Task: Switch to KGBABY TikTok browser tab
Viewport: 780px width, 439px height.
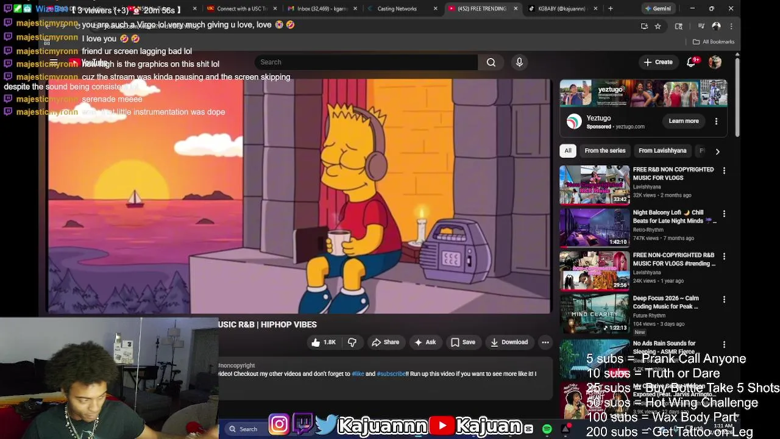Action: 561,9
